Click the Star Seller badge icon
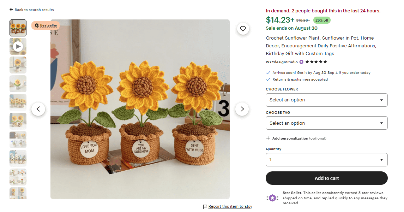This screenshot has height=212, width=404. coord(272,198)
